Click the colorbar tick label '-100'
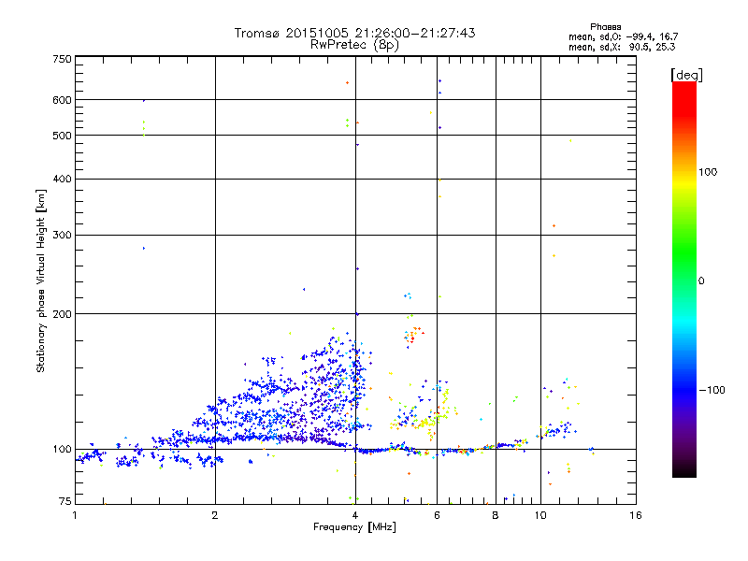The image size is (748, 561). point(712,390)
